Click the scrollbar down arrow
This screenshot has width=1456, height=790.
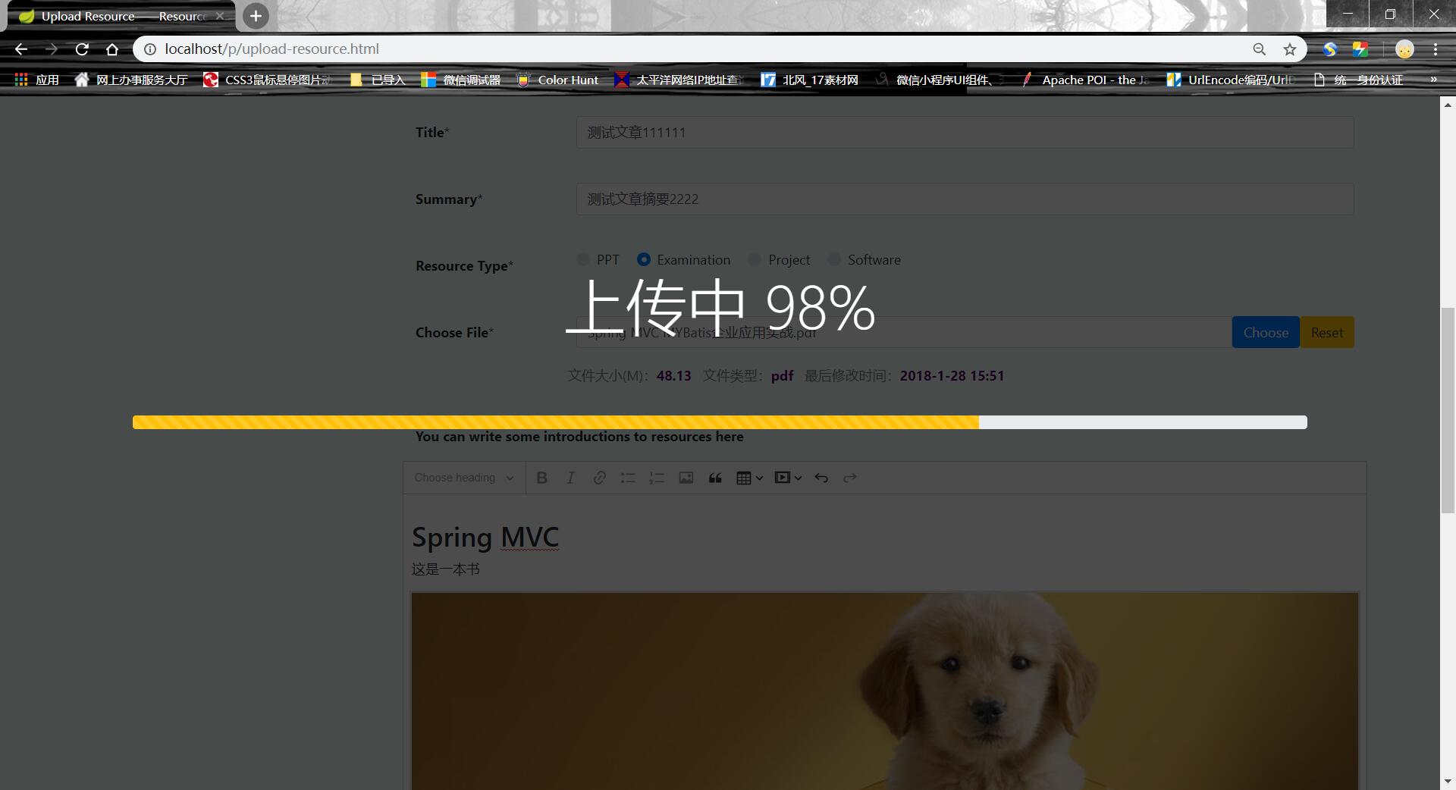1448,782
